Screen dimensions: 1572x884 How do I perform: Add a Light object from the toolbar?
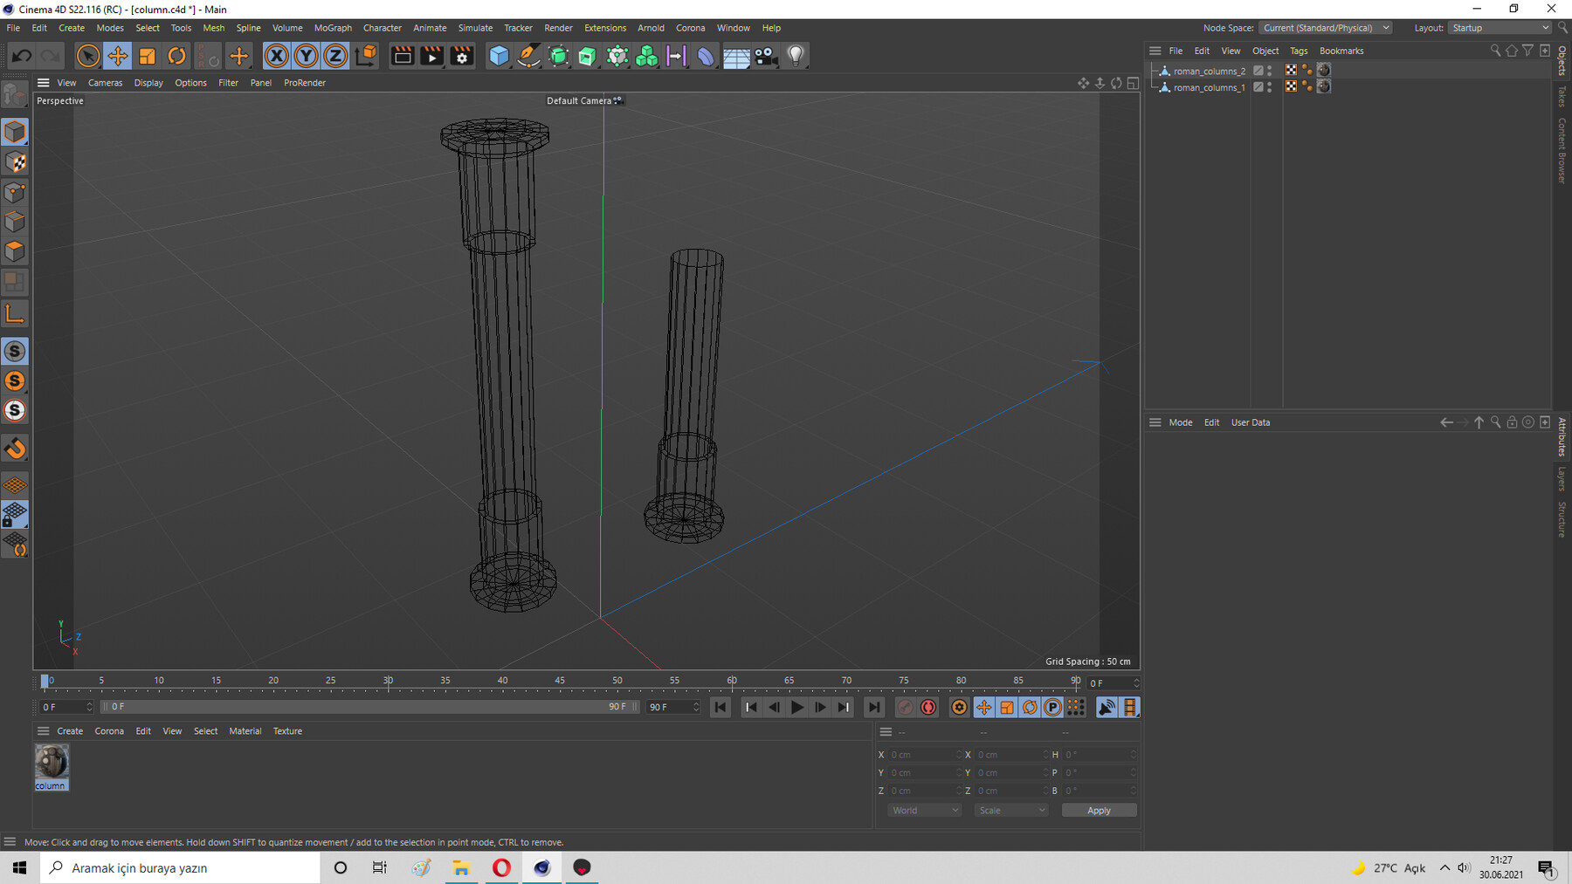(x=795, y=56)
